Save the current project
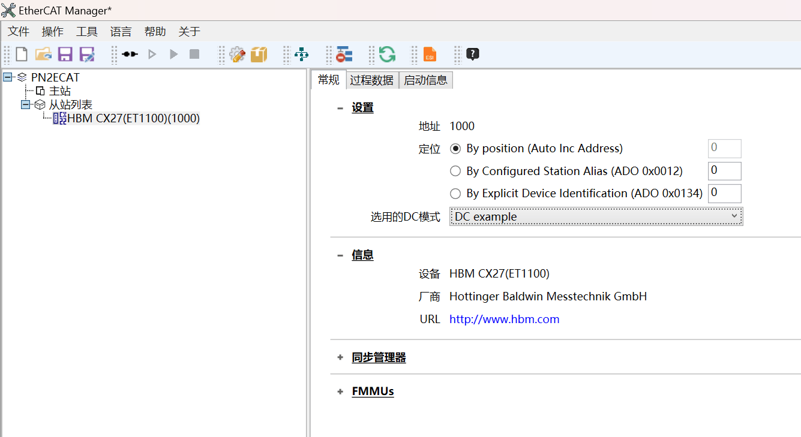801x437 pixels. [x=65, y=55]
